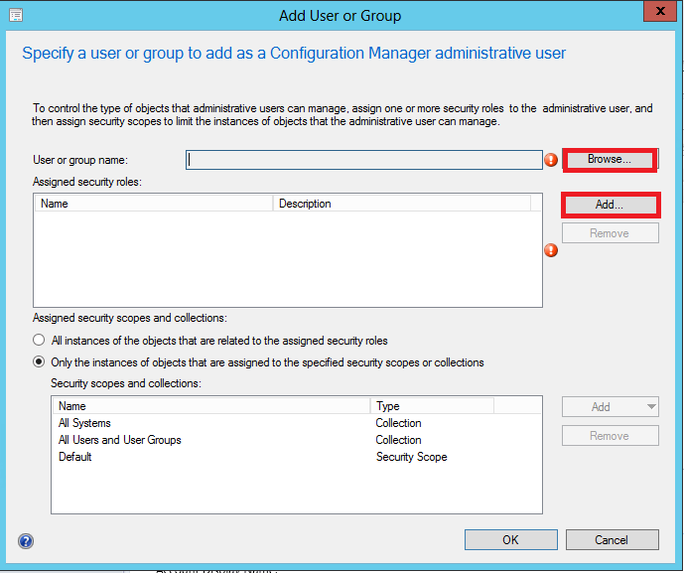Click the Remove button for security roles
The width and height of the screenshot is (684, 573).
(x=610, y=233)
